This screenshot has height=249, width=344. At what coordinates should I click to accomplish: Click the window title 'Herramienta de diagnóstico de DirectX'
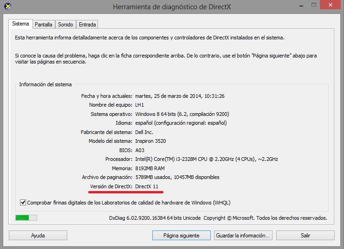click(172, 7)
